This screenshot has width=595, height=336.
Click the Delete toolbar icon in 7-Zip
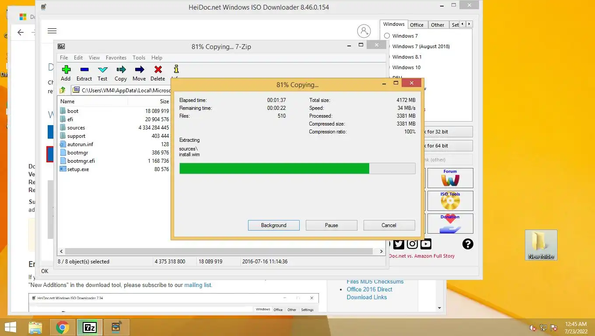158,70
